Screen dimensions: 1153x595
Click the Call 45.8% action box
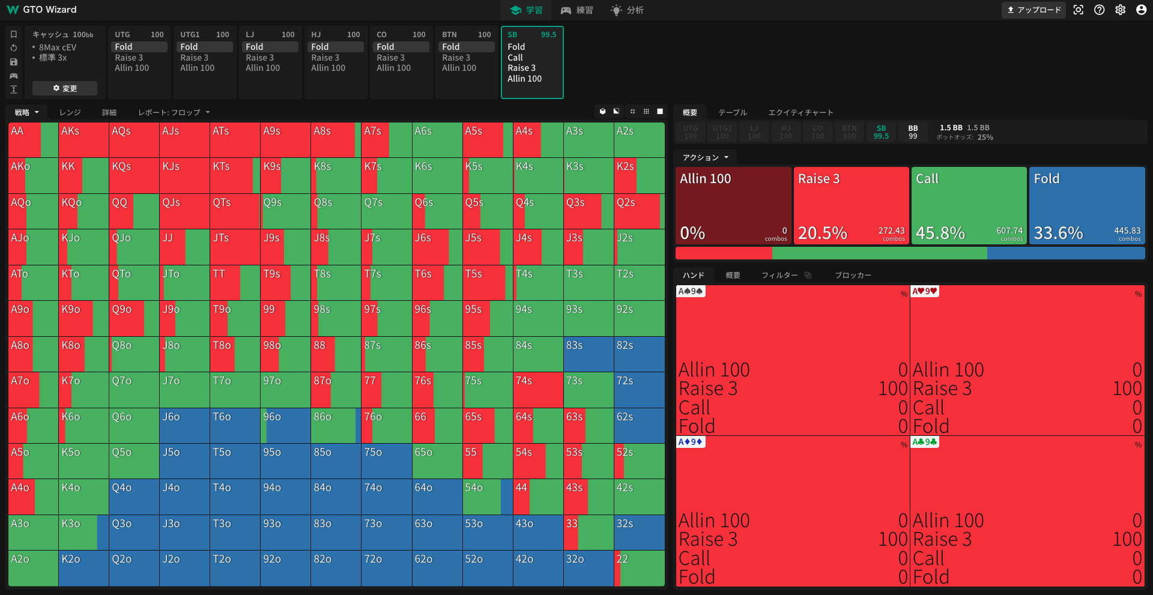969,205
